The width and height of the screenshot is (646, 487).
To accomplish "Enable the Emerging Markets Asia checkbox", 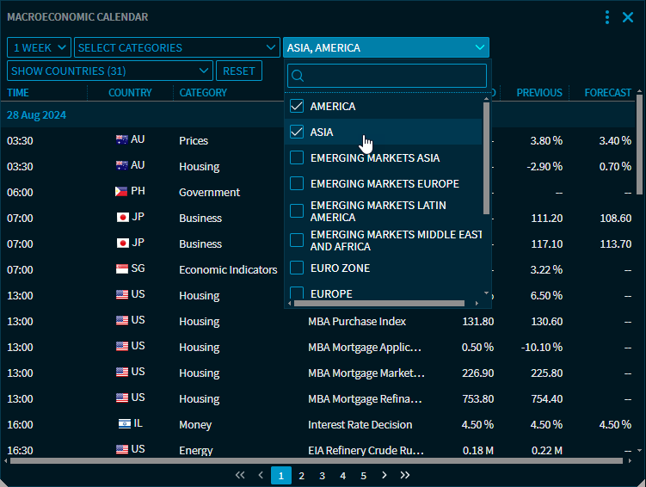I will point(297,158).
